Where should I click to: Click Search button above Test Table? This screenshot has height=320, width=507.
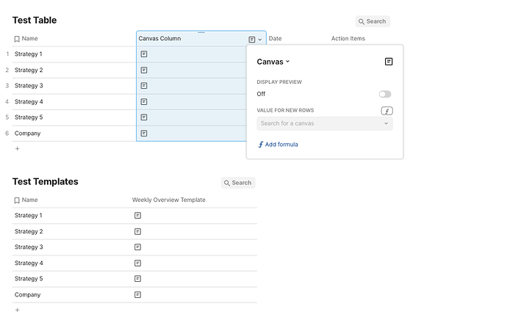(373, 21)
